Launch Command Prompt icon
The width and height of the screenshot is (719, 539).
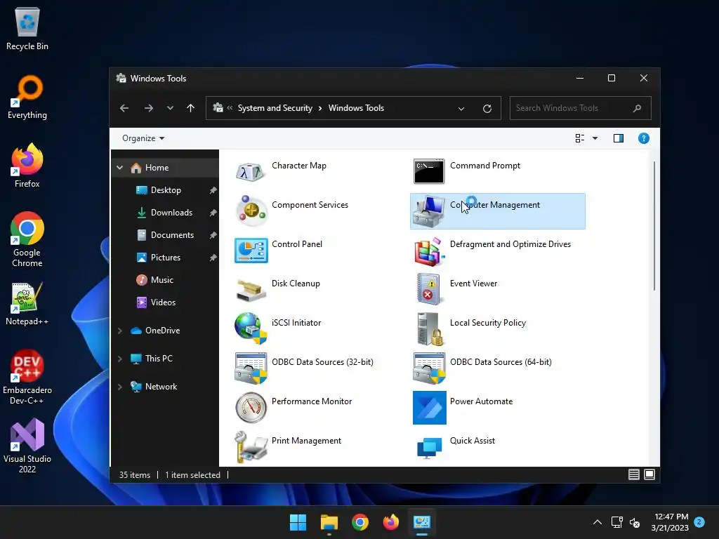pyautogui.click(x=429, y=171)
